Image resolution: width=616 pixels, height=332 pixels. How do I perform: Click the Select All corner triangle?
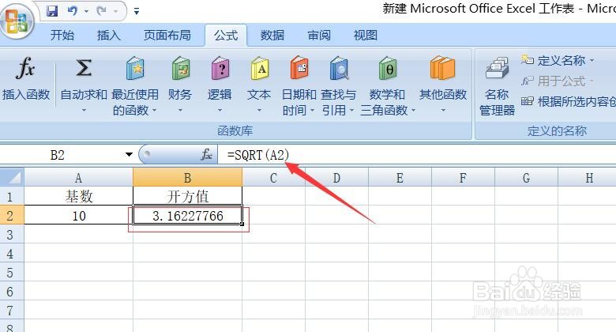pos(12,177)
